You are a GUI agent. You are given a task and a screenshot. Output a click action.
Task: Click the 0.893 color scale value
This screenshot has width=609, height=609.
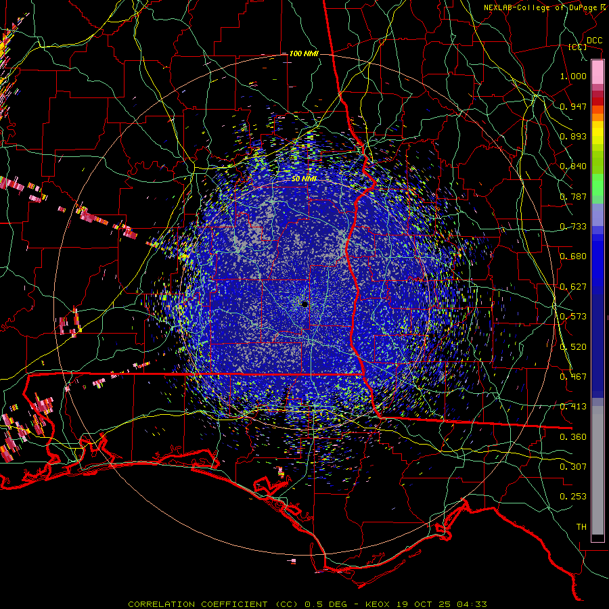[573, 136]
